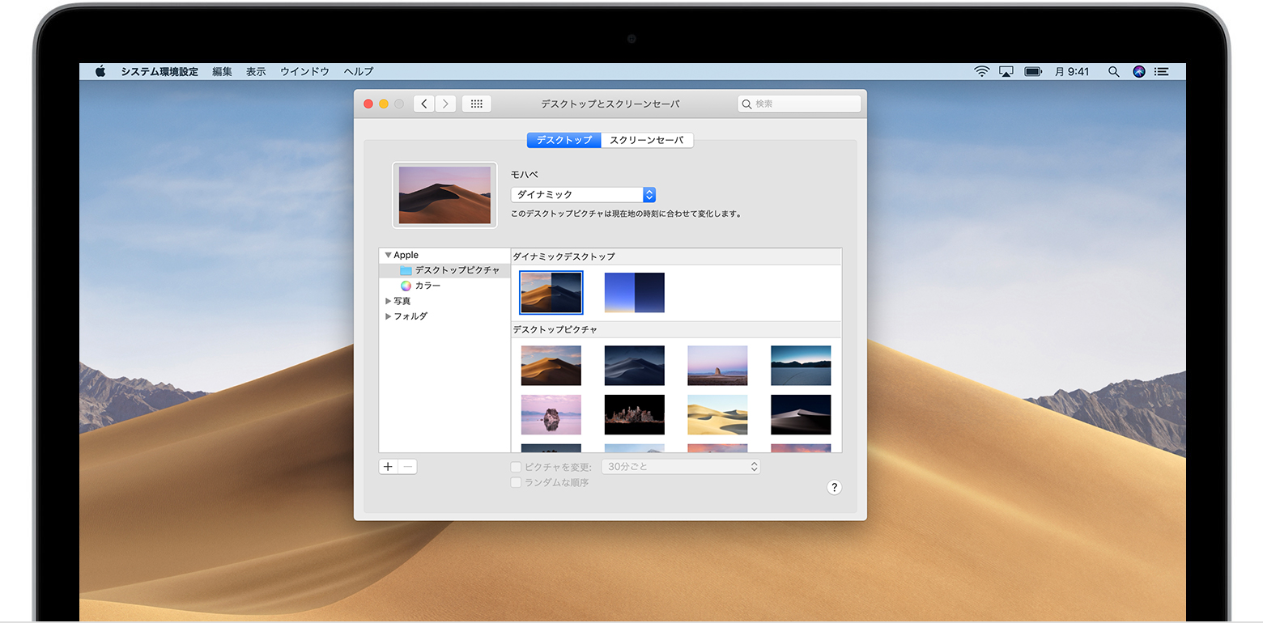Image resolution: width=1263 pixels, height=623 pixels.
Task: Choose the dark dune at night picture
Action: [801, 414]
